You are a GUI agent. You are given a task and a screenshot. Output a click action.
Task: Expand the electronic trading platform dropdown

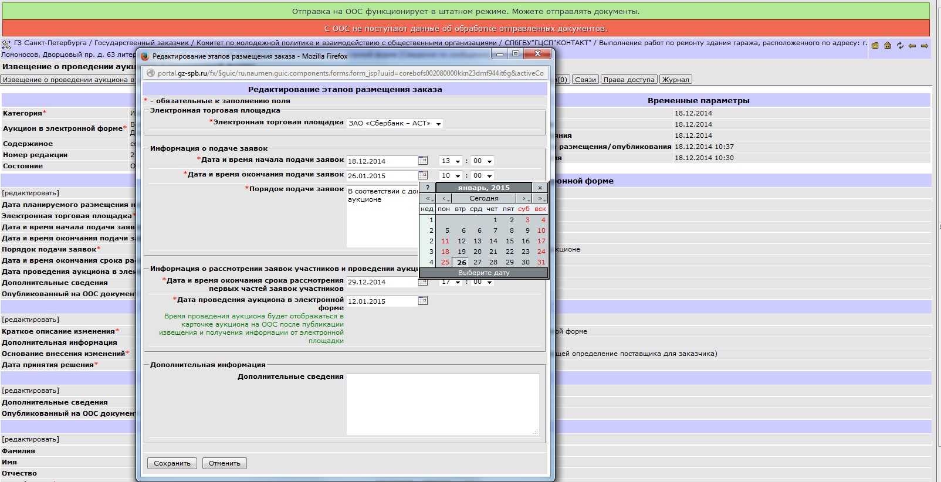click(x=438, y=123)
